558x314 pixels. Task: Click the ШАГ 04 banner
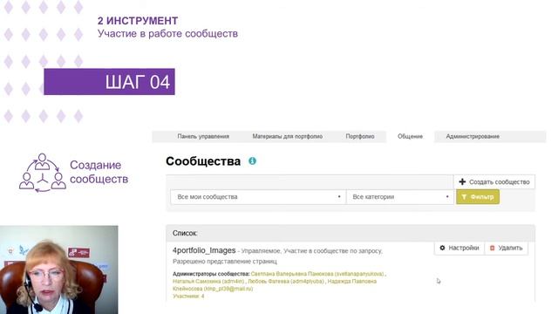(109, 81)
